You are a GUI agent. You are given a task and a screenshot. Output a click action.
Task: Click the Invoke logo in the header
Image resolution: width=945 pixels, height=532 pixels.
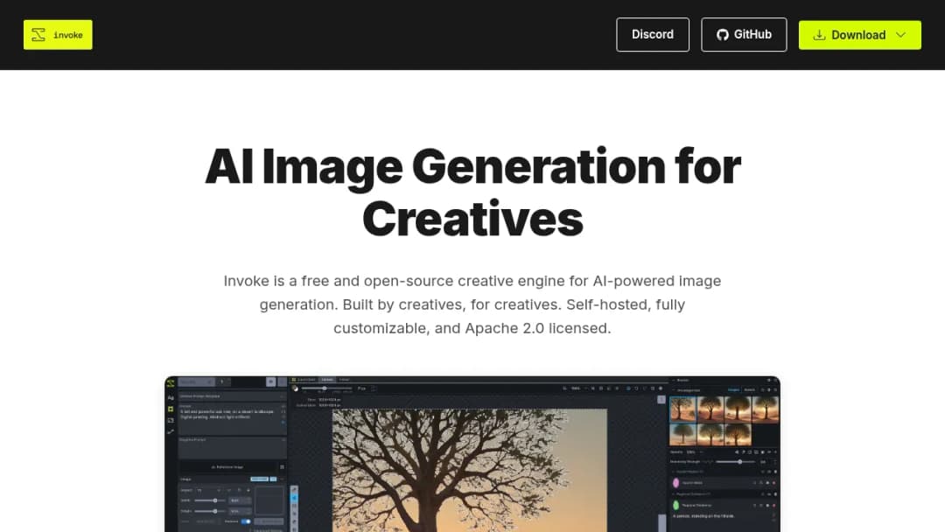[x=58, y=35]
